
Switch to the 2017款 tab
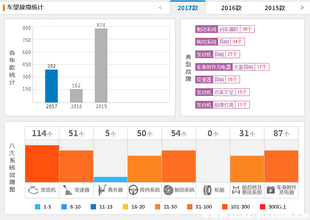coord(188,8)
